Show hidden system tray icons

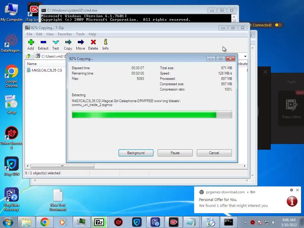pyautogui.click(x=245, y=222)
